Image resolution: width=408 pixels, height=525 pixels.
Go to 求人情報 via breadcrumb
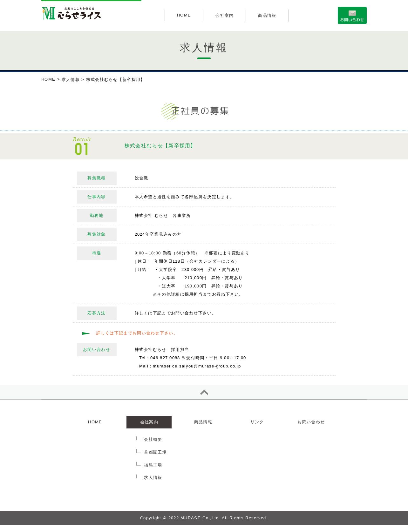coord(71,79)
